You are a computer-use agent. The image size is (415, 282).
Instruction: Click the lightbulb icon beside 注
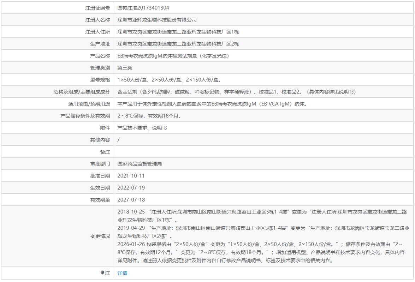point(102,273)
